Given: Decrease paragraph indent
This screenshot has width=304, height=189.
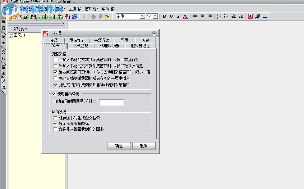Looking at the screenshot, I should point(241,16).
